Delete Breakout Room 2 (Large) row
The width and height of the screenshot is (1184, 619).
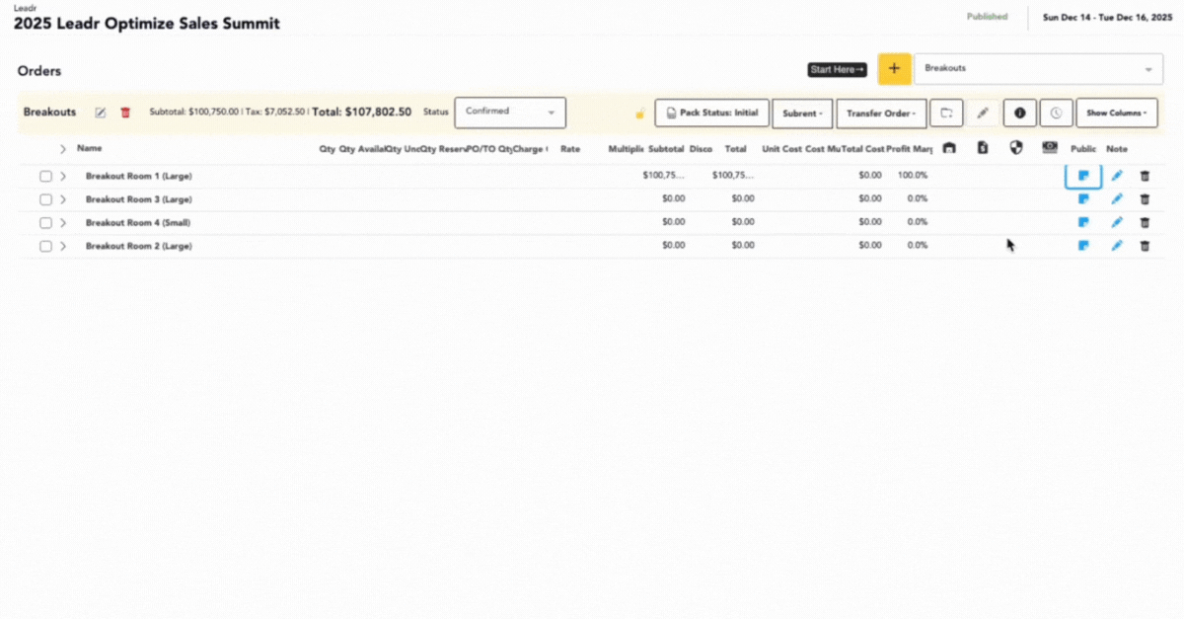tap(1145, 246)
